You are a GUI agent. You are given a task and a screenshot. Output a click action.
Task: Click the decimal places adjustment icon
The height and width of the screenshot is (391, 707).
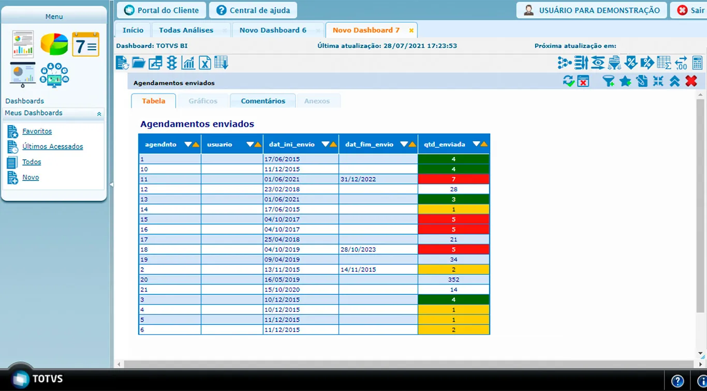tap(681, 63)
